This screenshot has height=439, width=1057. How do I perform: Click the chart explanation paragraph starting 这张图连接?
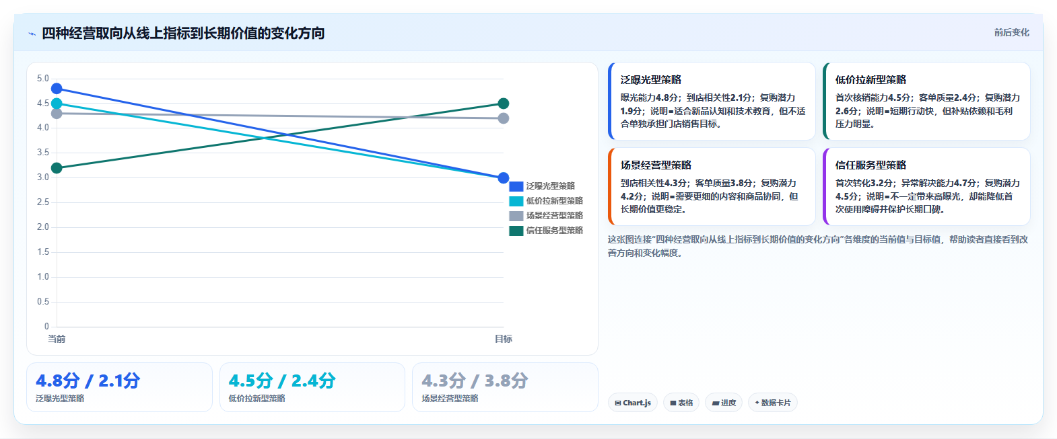[x=818, y=246]
